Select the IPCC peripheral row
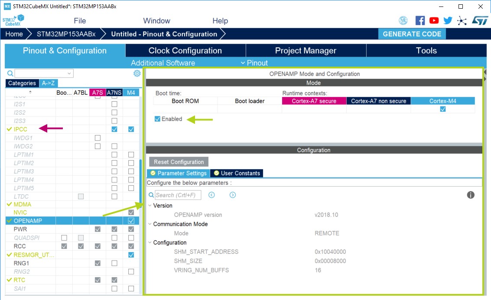This screenshot has height=300, width=491. (73, 129)
